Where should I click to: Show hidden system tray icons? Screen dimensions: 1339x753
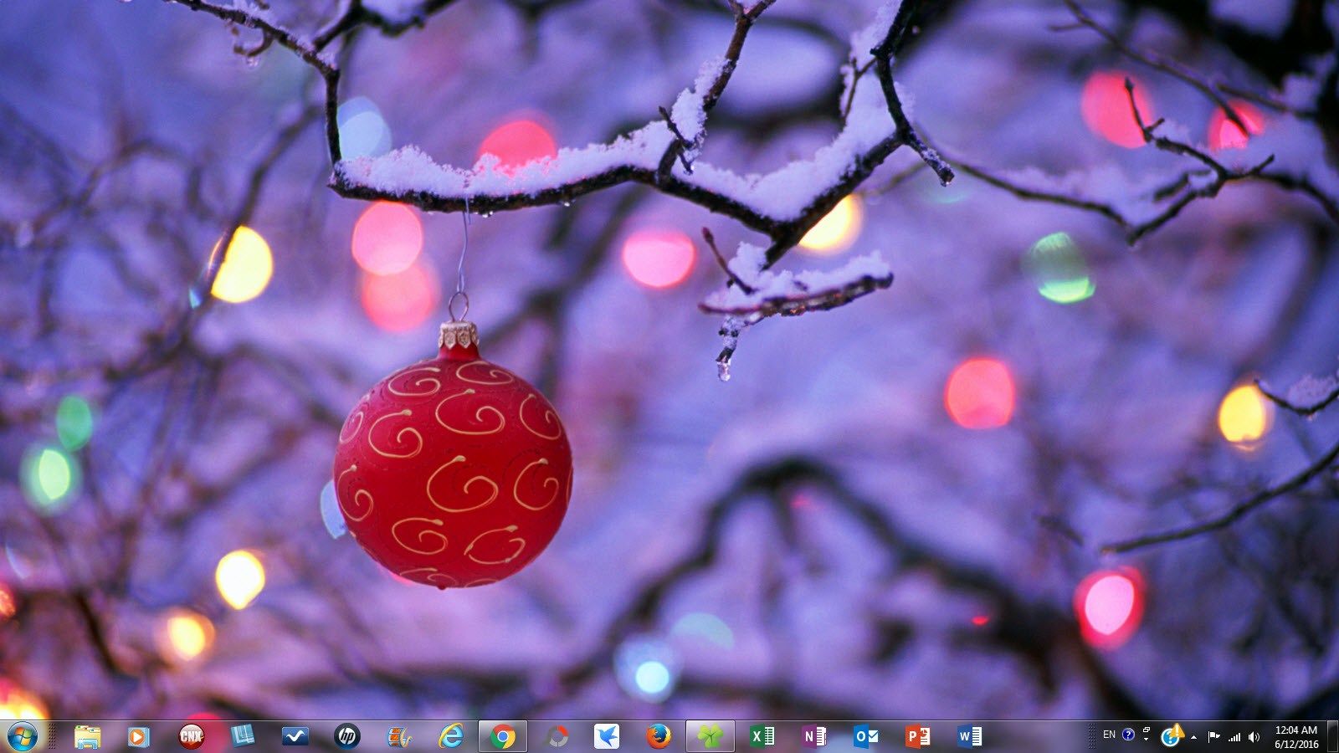1193,737
